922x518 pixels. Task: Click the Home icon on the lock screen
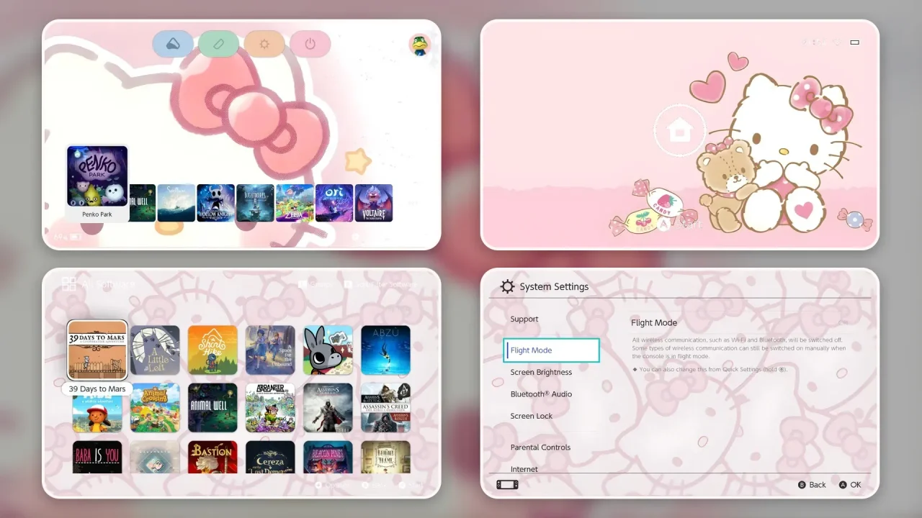(x=679, y=131)
